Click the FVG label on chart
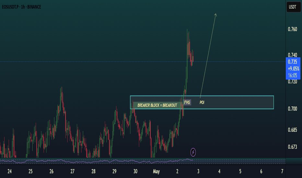The height and width of the screenshot is (178, 302). (x=187, y=102)
